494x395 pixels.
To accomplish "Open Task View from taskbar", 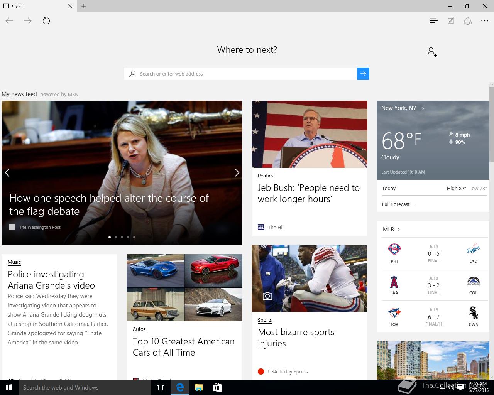I will (x=161, y=387).
